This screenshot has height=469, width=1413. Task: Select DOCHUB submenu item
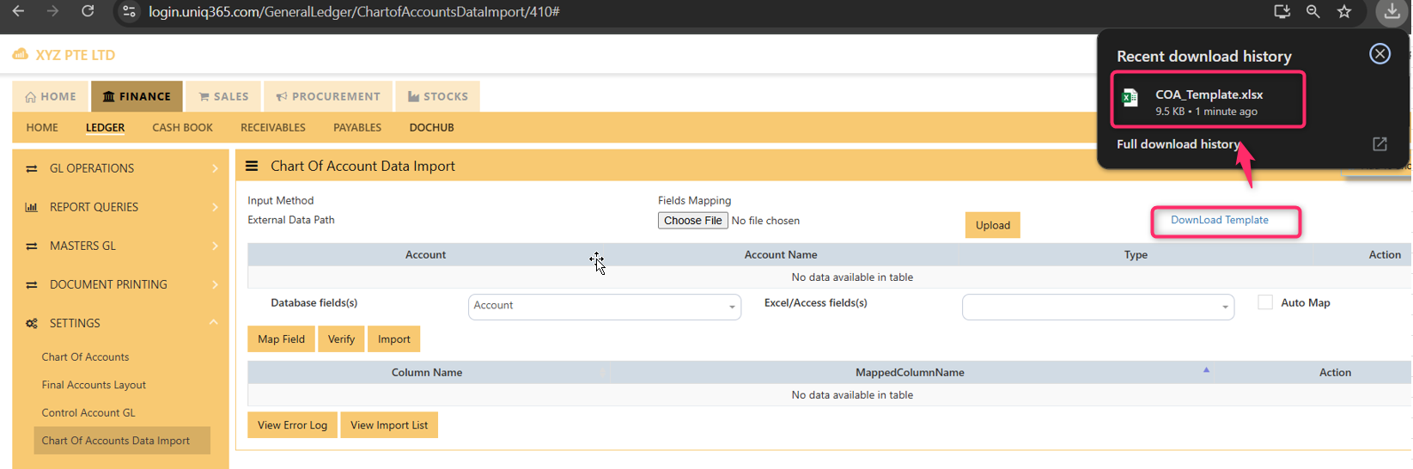point(431,127)
